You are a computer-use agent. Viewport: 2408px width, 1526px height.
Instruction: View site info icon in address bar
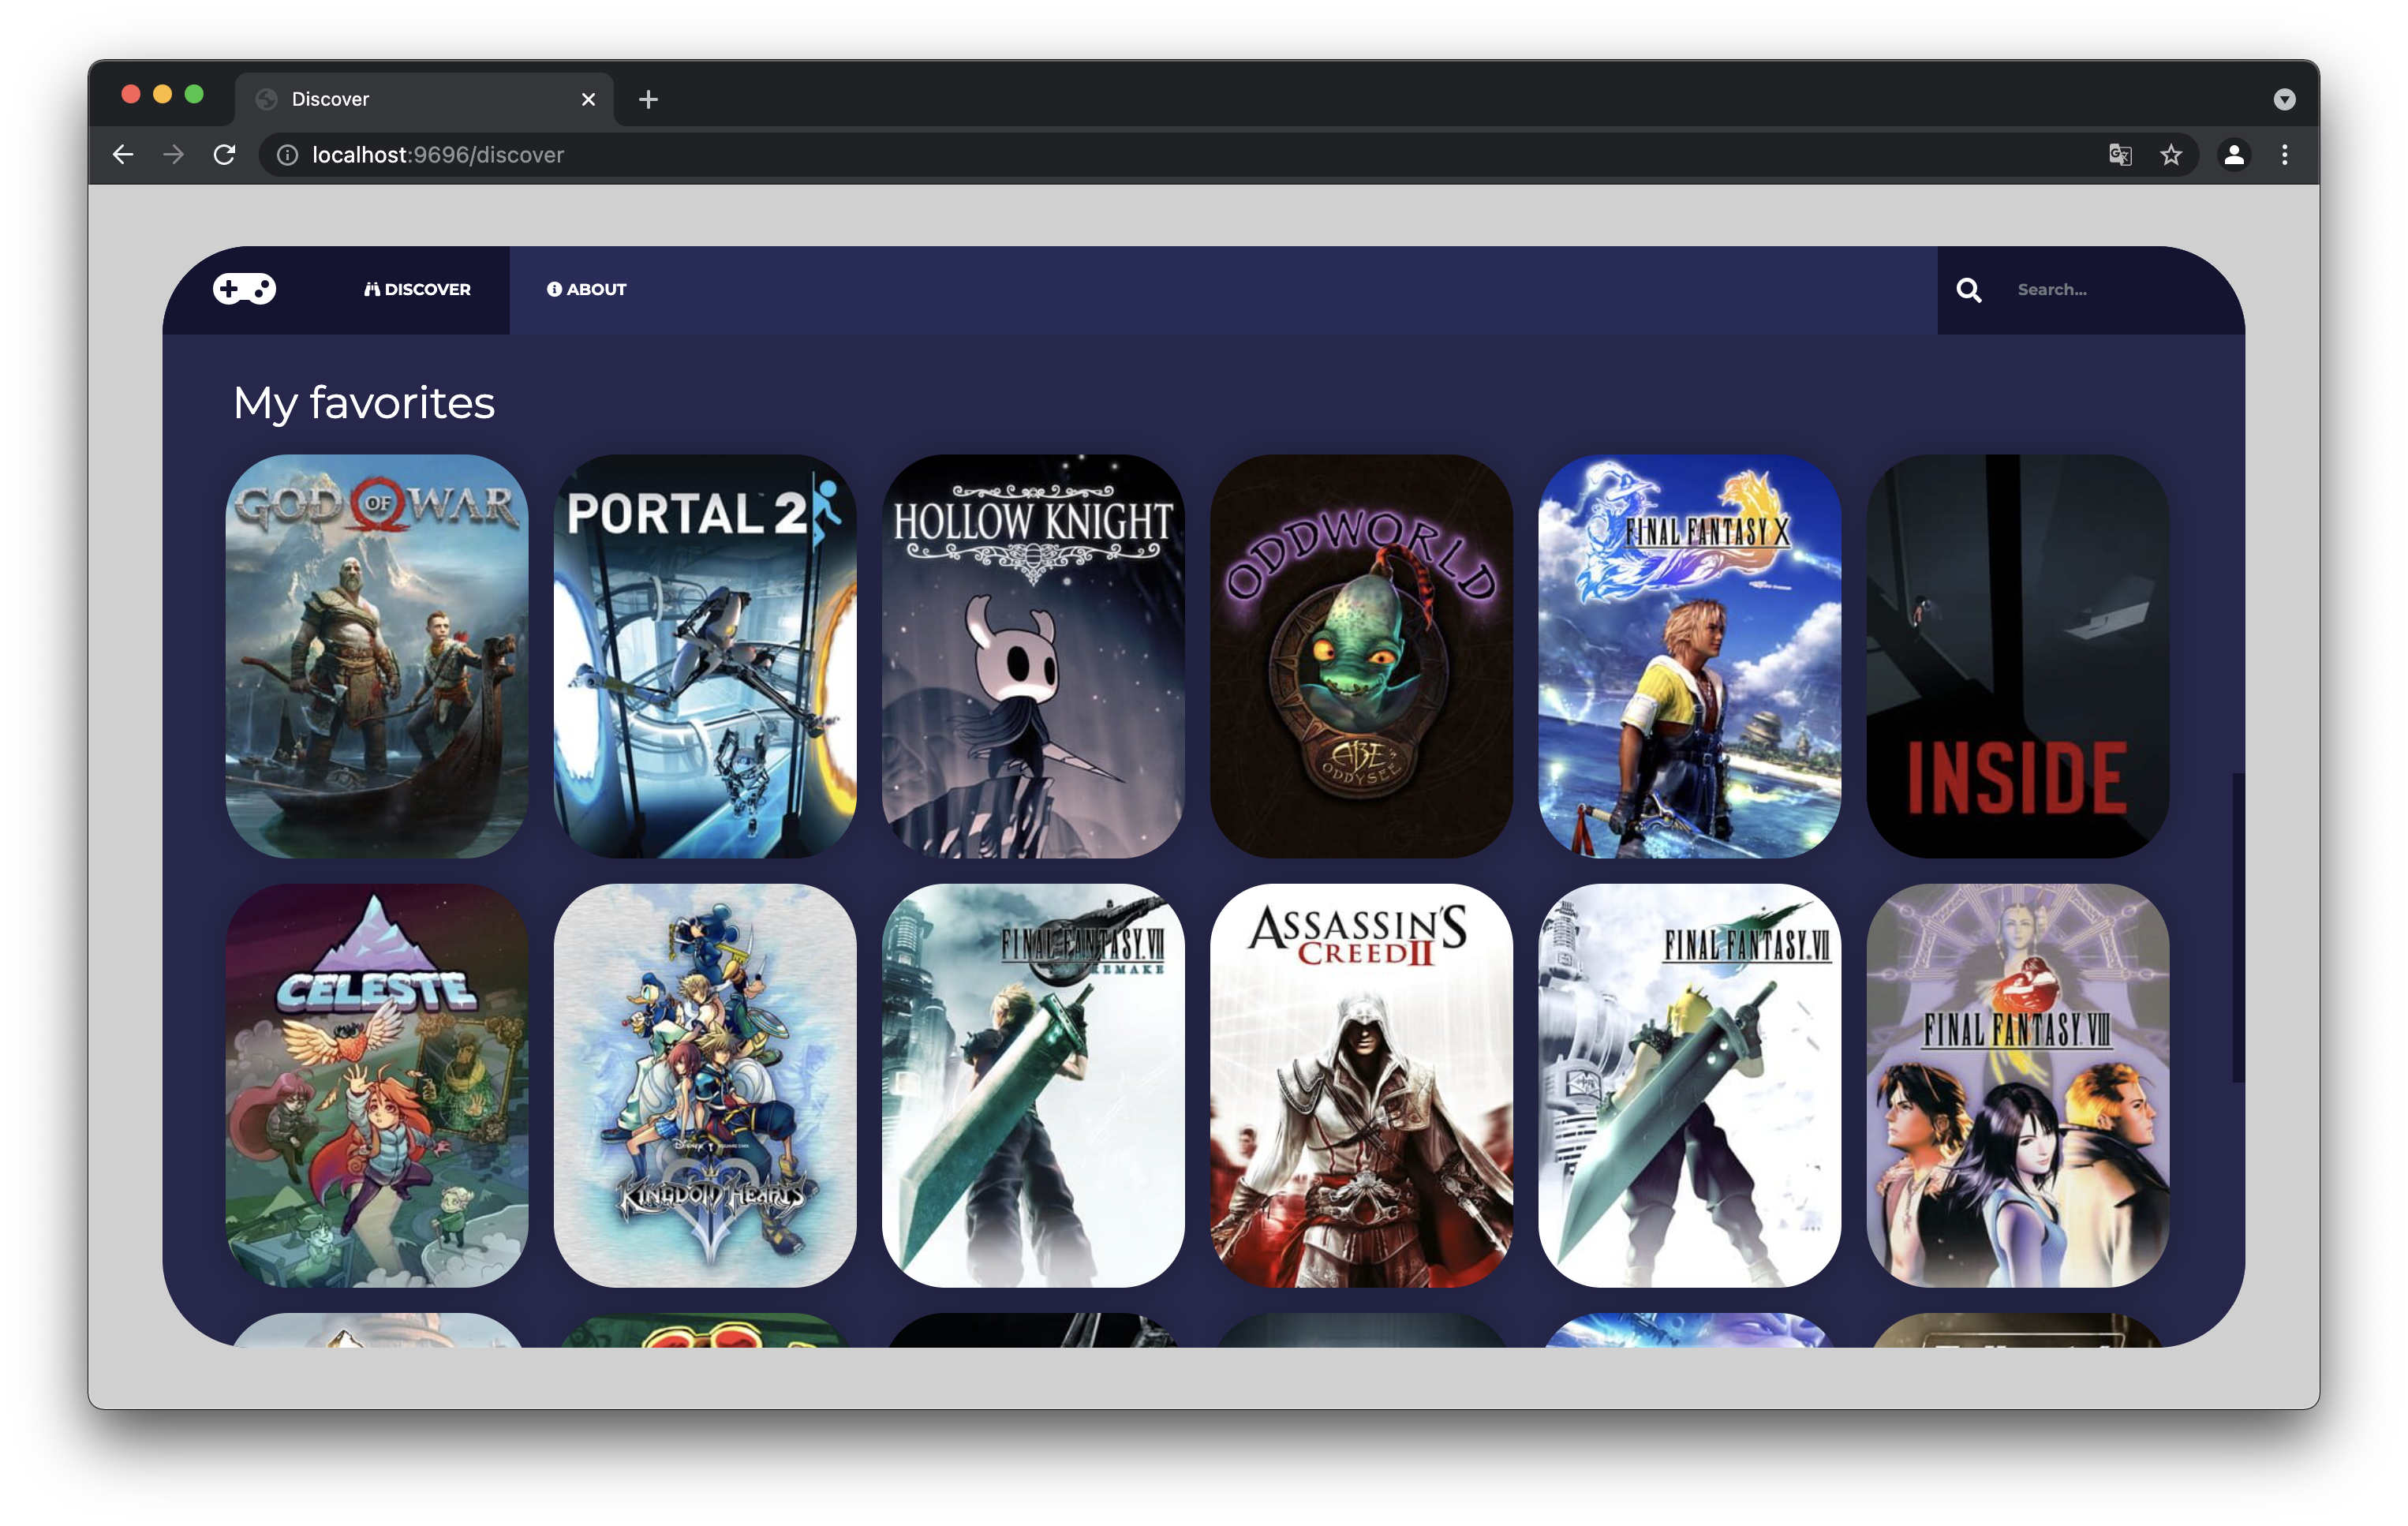coord(287,155)
